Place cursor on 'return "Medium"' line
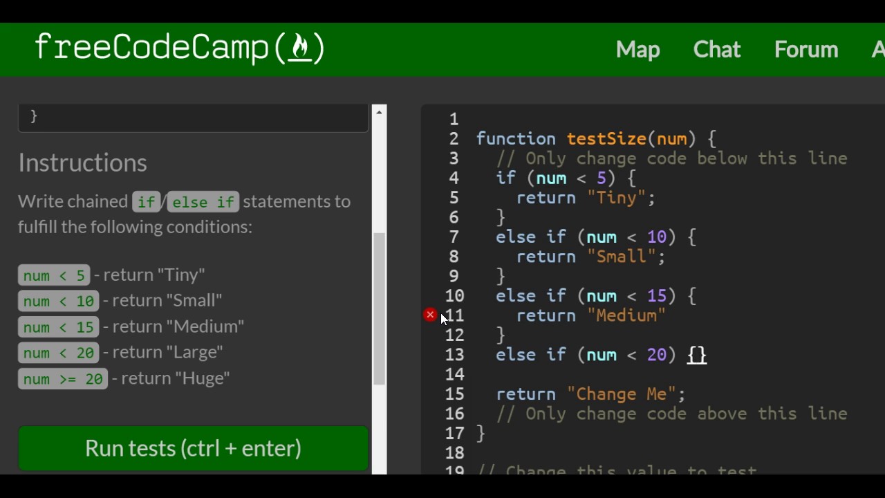The image size is (885, 498). [591, 315]
